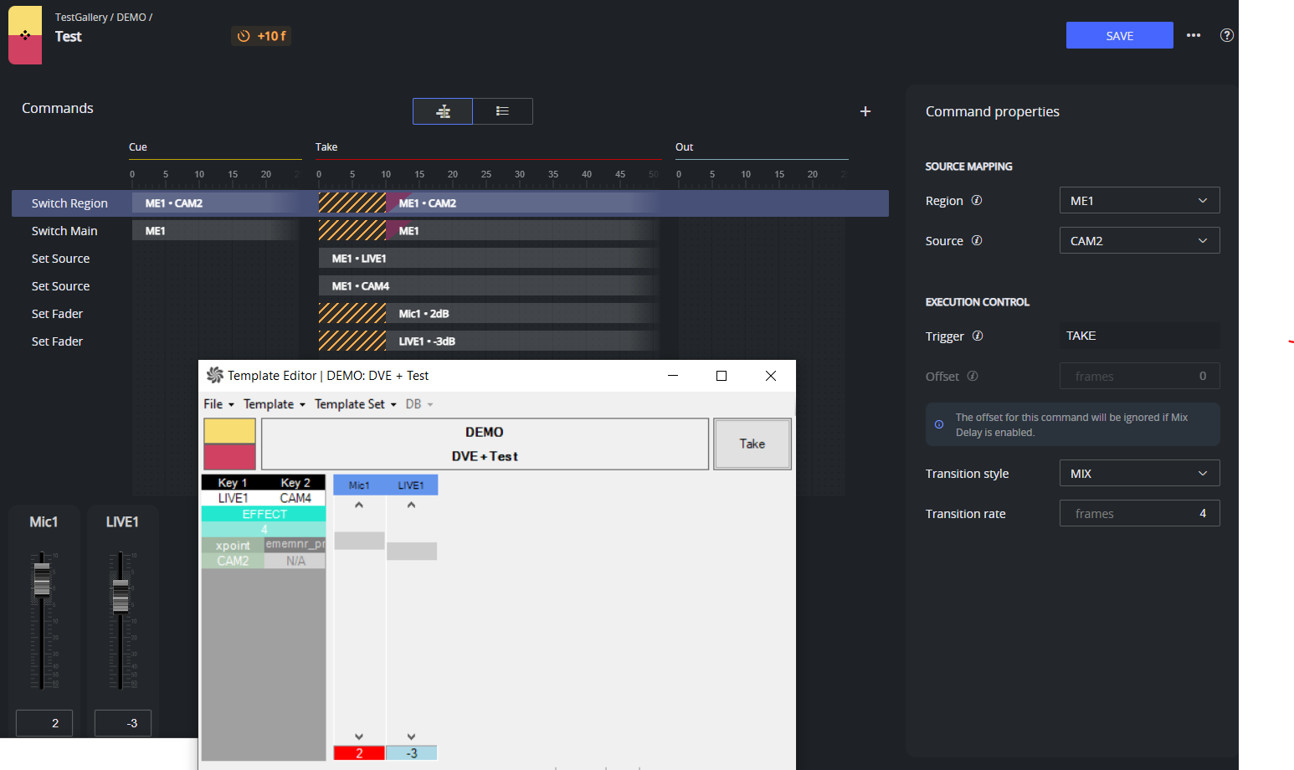Expand the Source CAM2 dropdown

[1139, 240]
